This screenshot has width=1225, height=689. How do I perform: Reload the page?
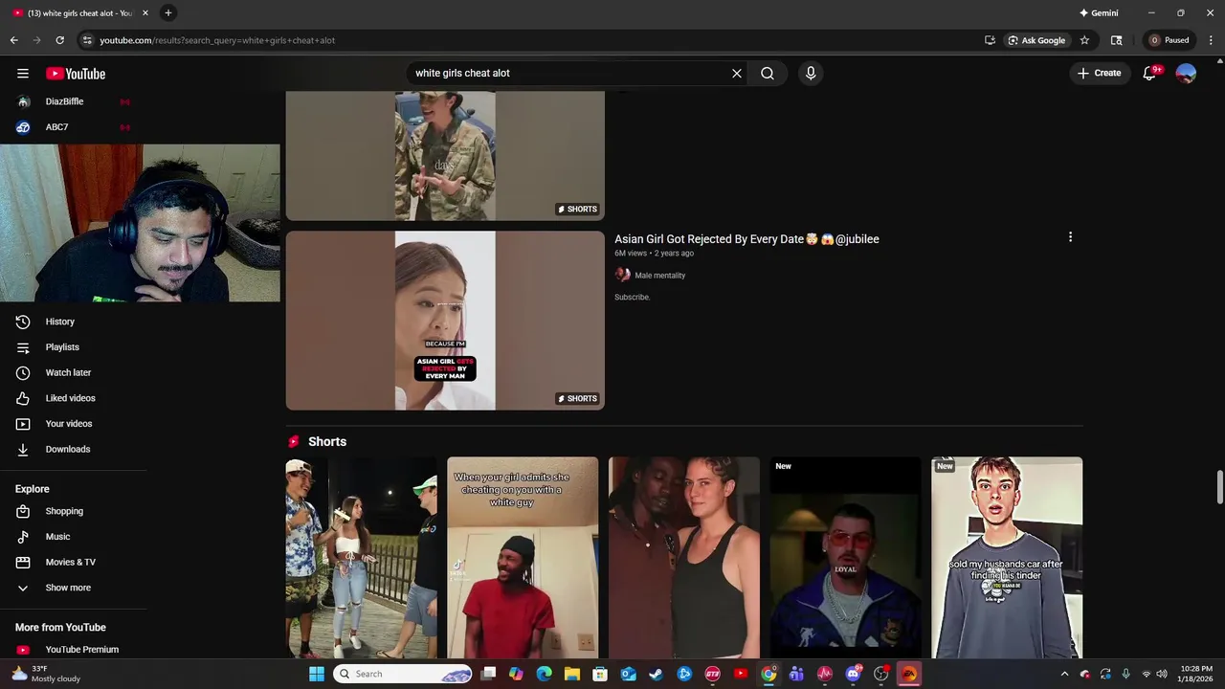click(59, 40)
